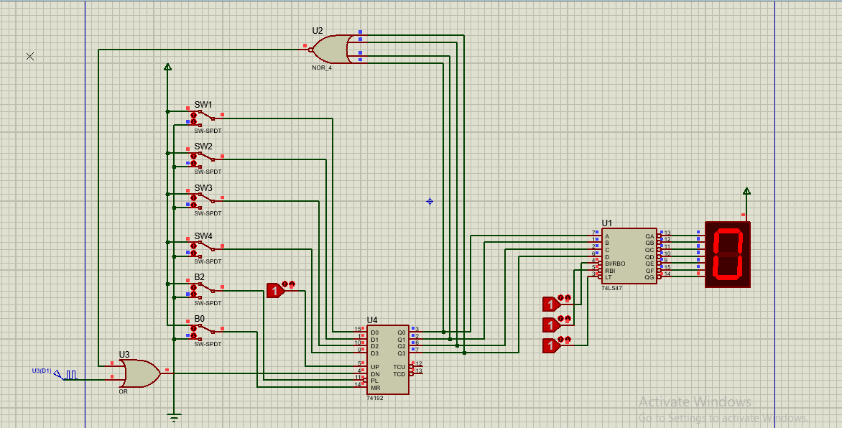
Task: Click the RBI pin label on U1
Action: click(609, 271)
